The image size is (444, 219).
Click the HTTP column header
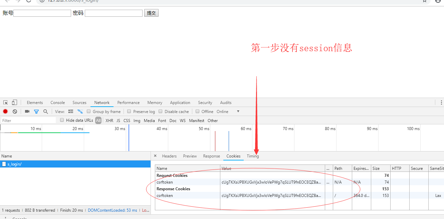pyautogui.click(x=400, y=169)
